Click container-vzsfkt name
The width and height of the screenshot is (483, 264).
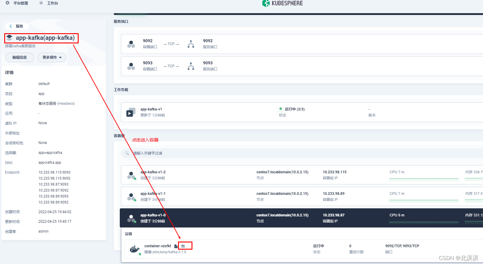click(x=158, y=246)
